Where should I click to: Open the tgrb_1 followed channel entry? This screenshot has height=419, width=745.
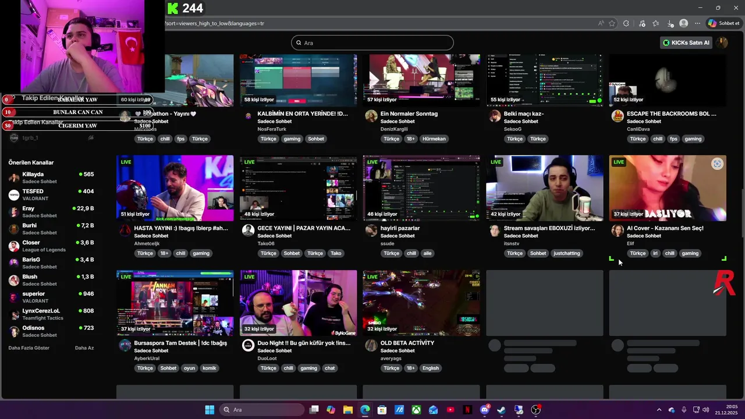51,138
